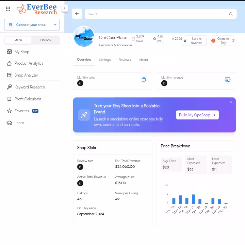This screenshot has height=245, width=245.
Task: Click September 2024 on Etsy since value
Action: click(91, 214)
